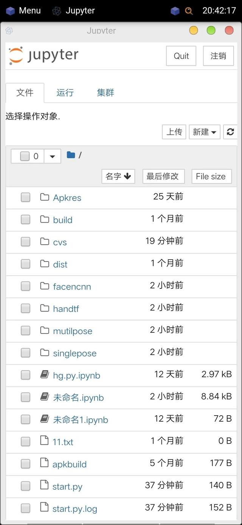Open the 新建 dropdown menu
This screenshot has width=242, height=525.
click(x=205, y=132)
